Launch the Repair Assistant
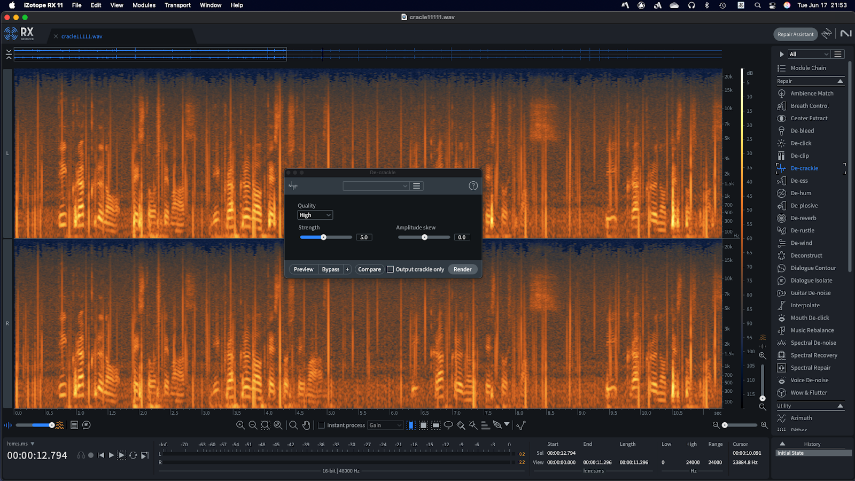The height and width of the screenshot is (481, 855). click(x=795, y=34)
